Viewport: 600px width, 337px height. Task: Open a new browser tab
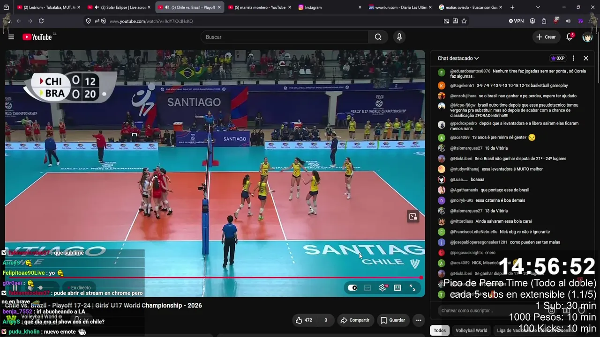[512, 7]
